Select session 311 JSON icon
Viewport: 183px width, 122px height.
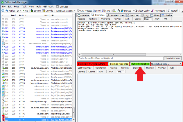tap(3, 83)
